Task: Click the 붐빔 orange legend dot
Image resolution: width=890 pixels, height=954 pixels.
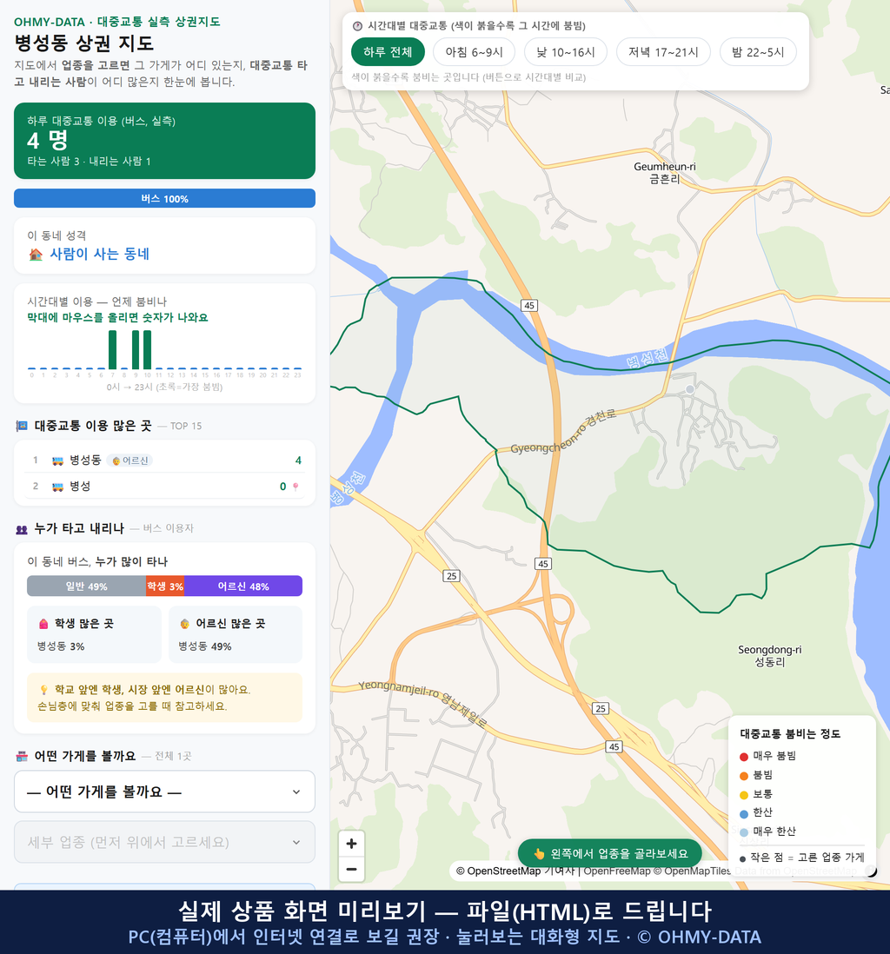Action: click(x=743, y=776)
